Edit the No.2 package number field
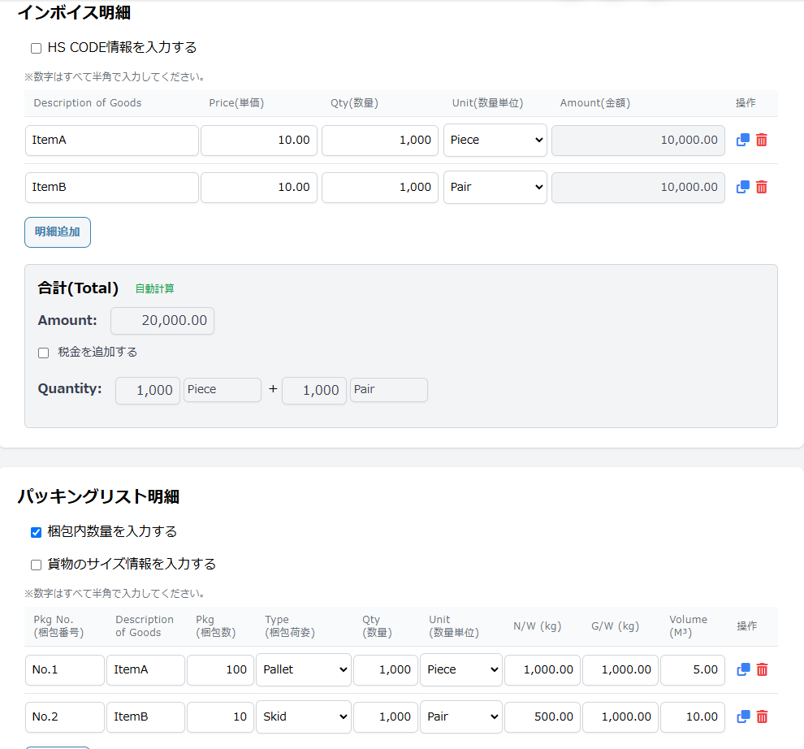The image size is (804, 749). pyautogui.click(x=65, y=717)
